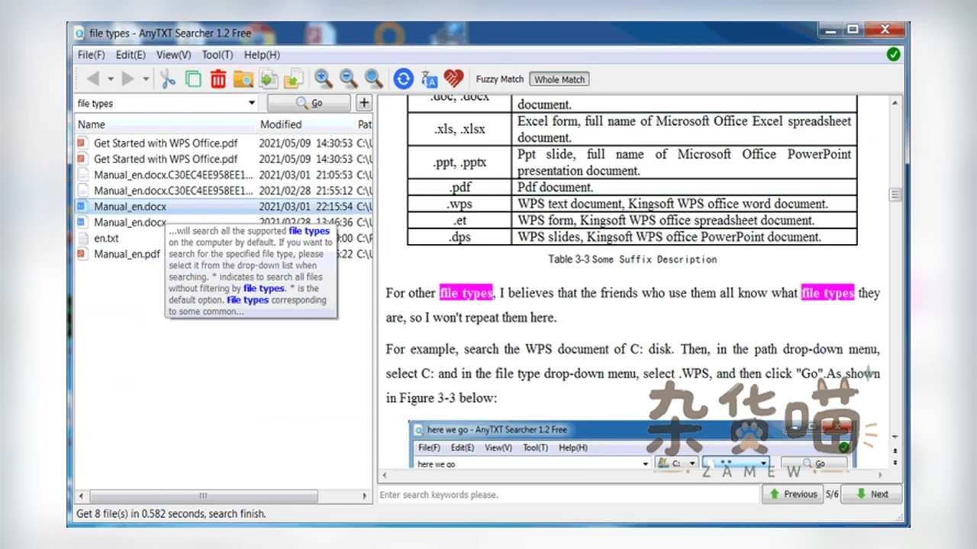The height and width of the screenshot is (549, 977).
Task: Click the document pane vertical scrollbar thumb
Action: [x=895, y=195]
